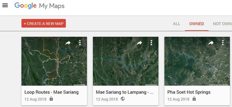Open three-dot options for Pha Soet Hot Springs
The height and width of the screenshot is (107, 232).
[223, 43]
